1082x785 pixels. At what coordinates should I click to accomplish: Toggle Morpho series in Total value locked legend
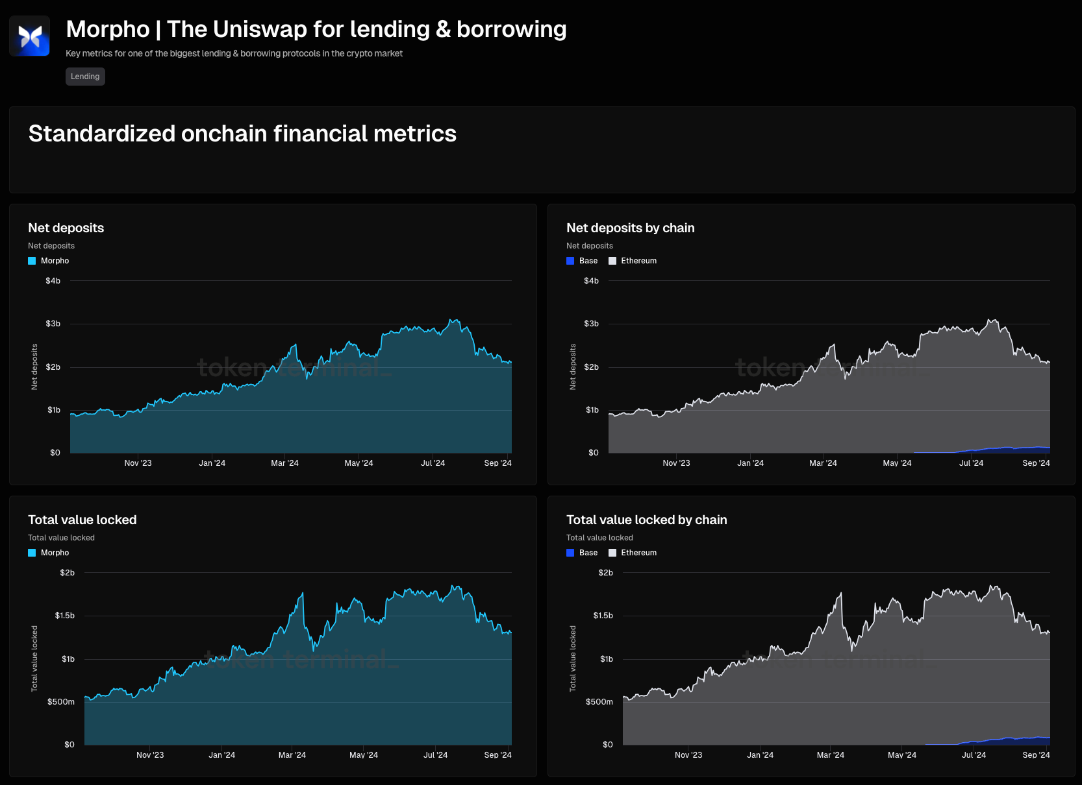55,553
